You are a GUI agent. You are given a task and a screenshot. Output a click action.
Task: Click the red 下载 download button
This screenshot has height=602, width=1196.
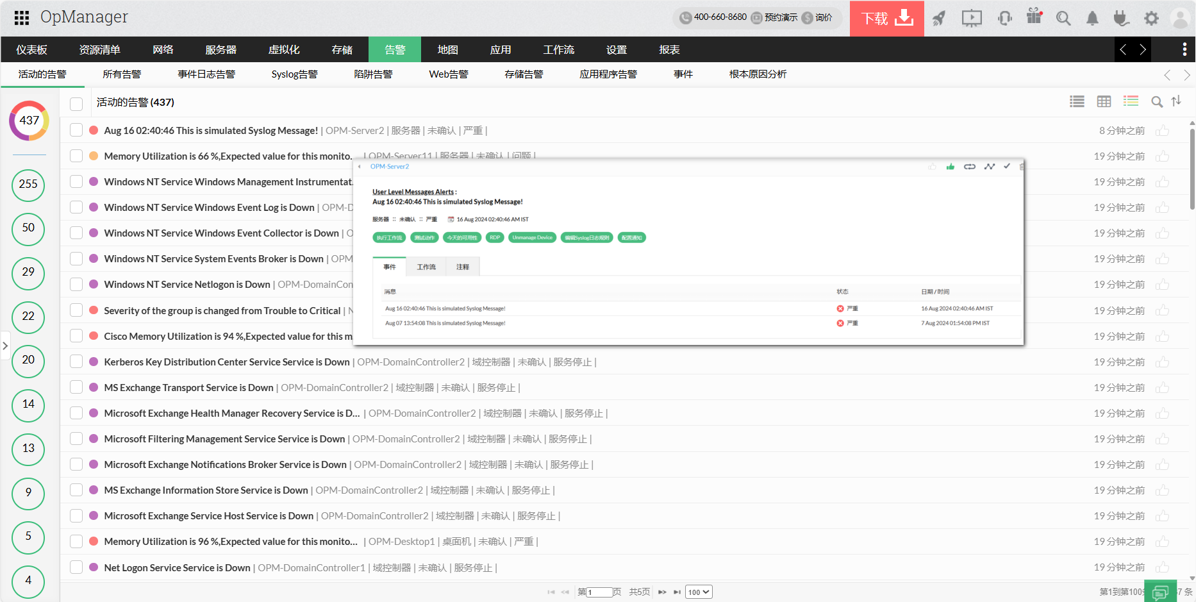click(887, 18)
